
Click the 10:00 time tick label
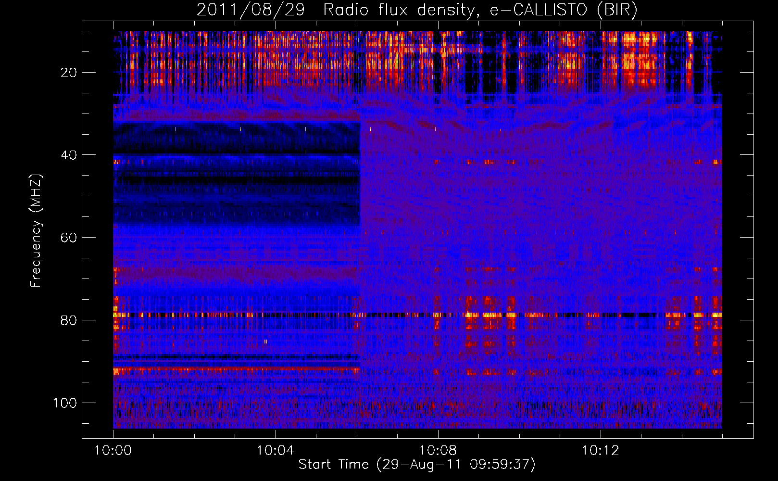point(113,451)
